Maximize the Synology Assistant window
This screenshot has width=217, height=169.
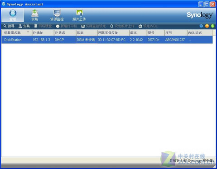pos(207,4)
